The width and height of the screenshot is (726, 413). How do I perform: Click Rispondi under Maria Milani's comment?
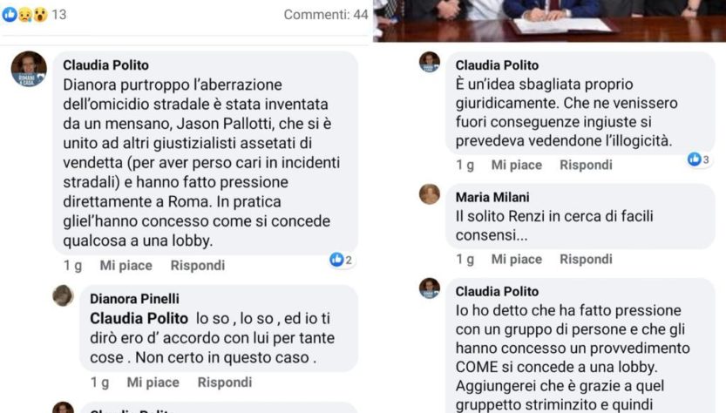point(587,259)
